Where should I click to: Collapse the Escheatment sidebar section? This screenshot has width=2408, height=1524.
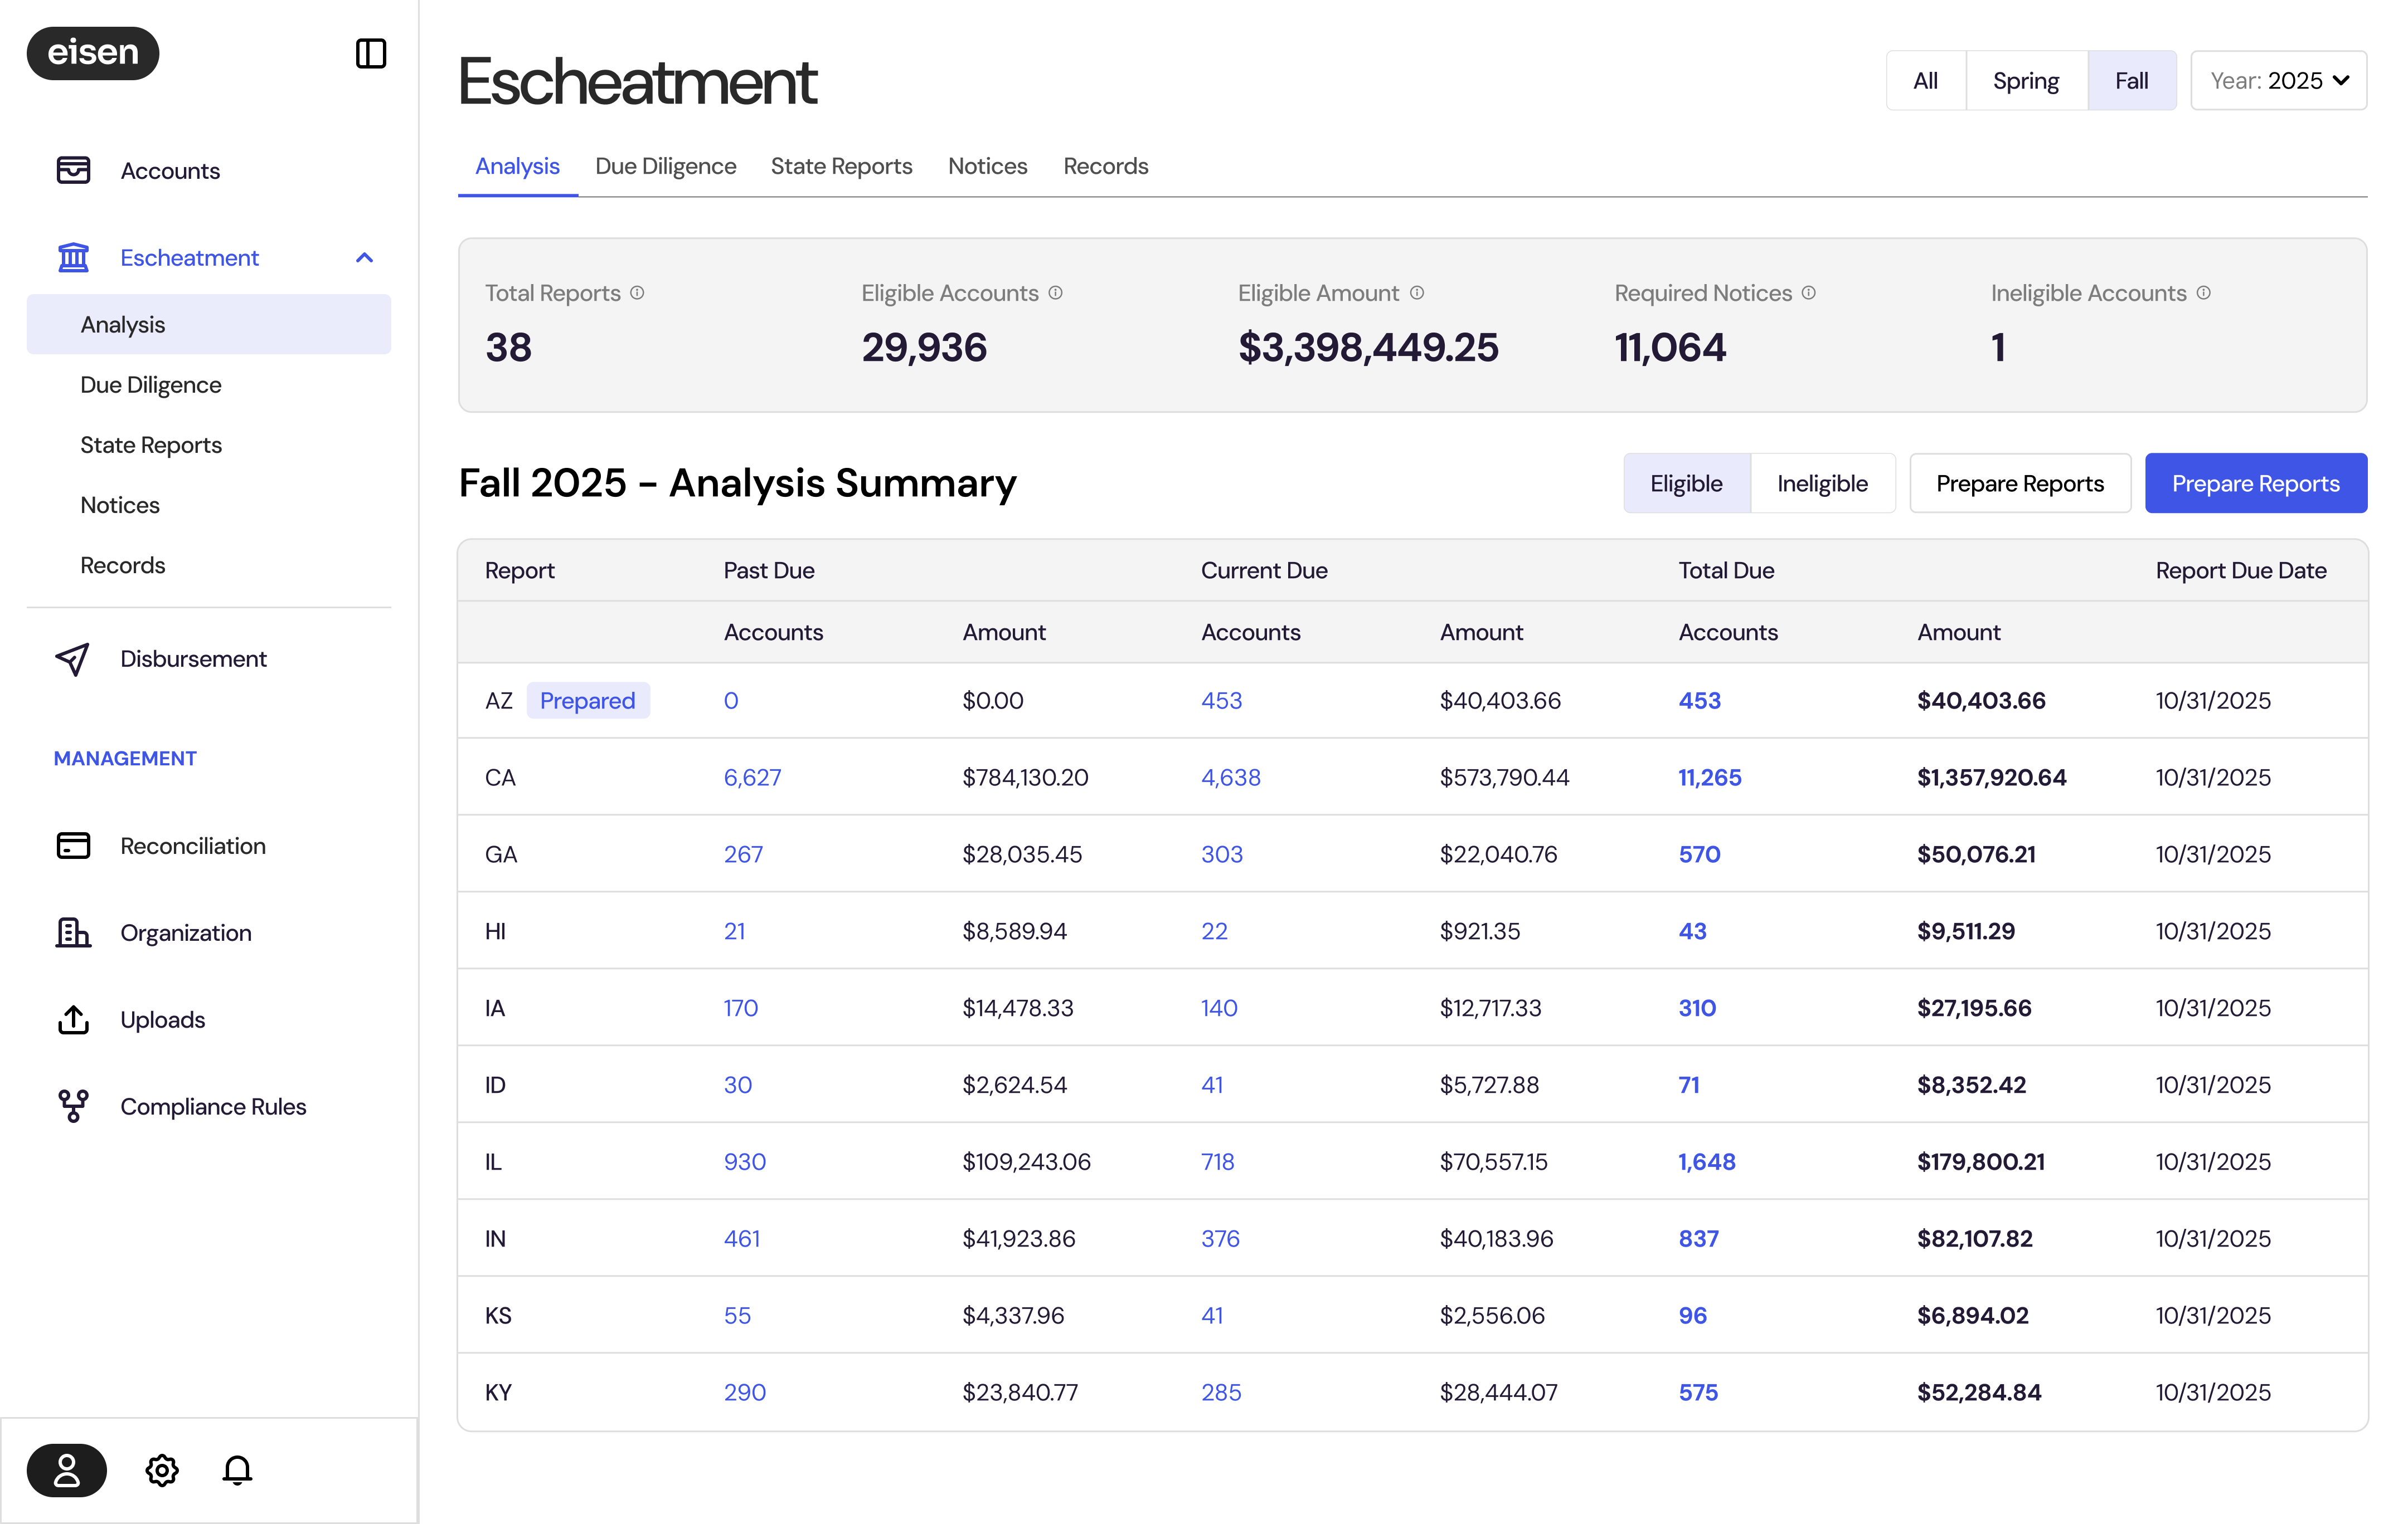[364, 258]
